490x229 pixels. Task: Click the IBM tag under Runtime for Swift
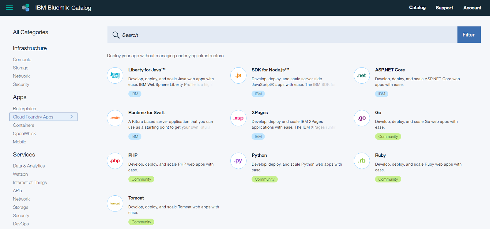[135, 137]
